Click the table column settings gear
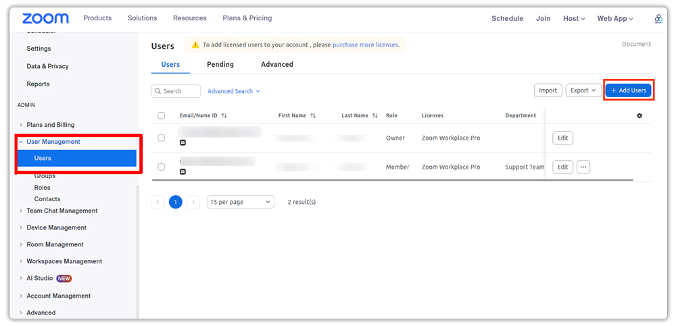This screenshot has height=326, width=676. pos(639,115)
